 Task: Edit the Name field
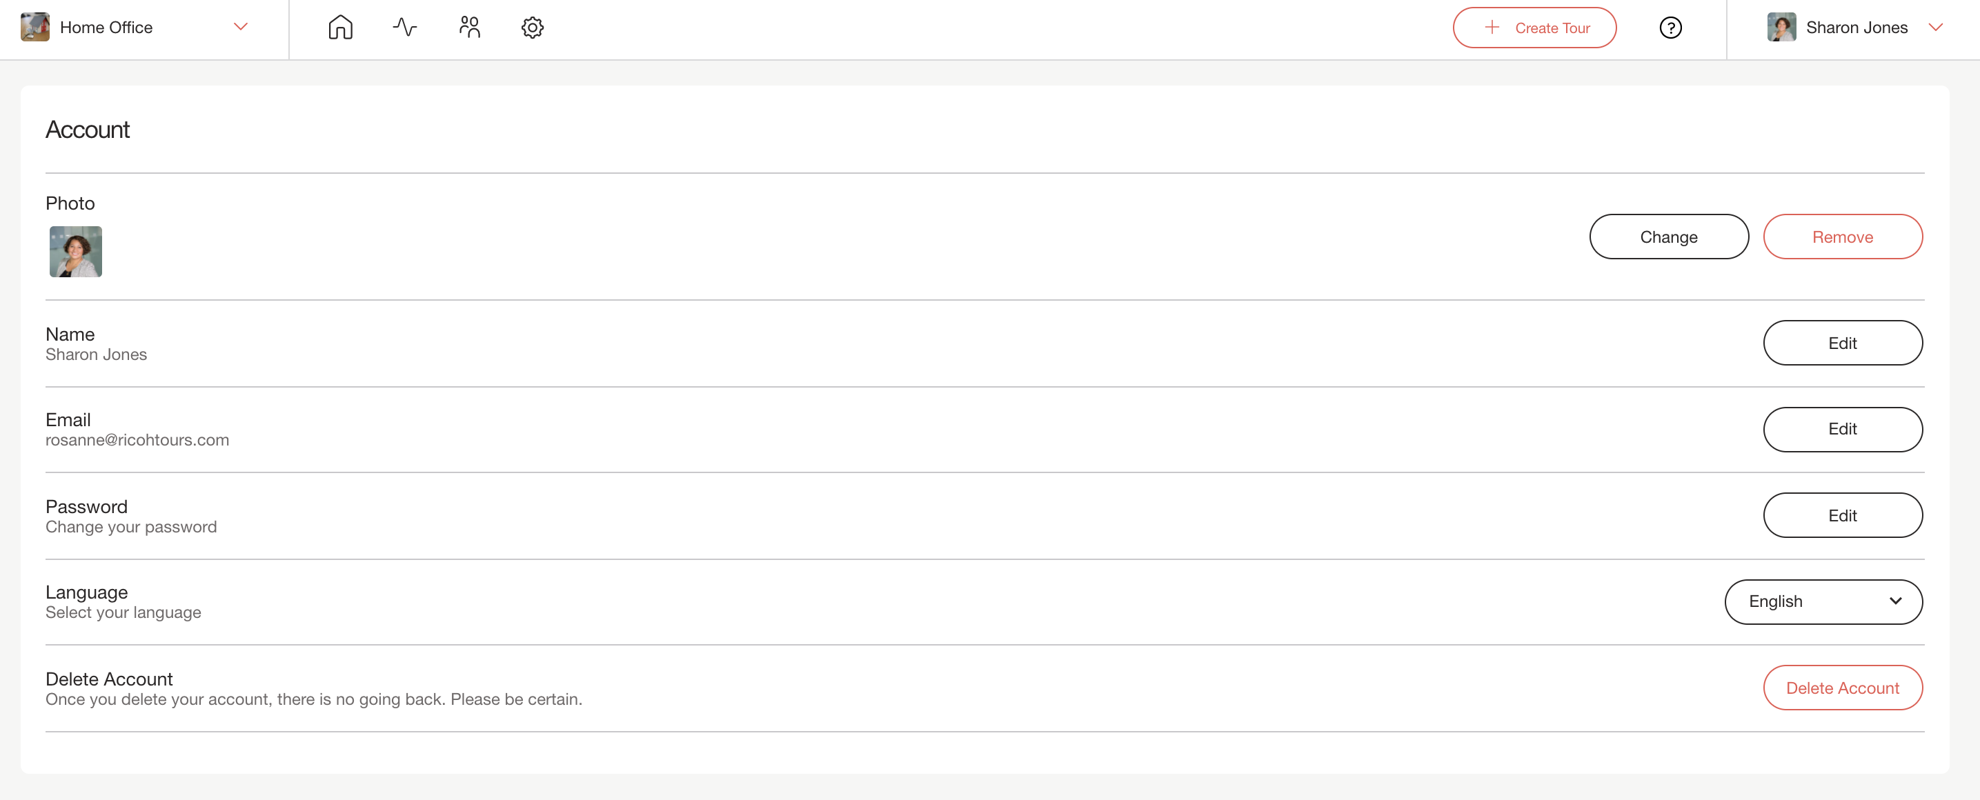tap(1843, 343)
